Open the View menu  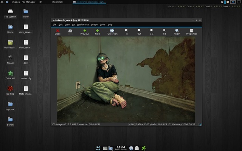67,25
